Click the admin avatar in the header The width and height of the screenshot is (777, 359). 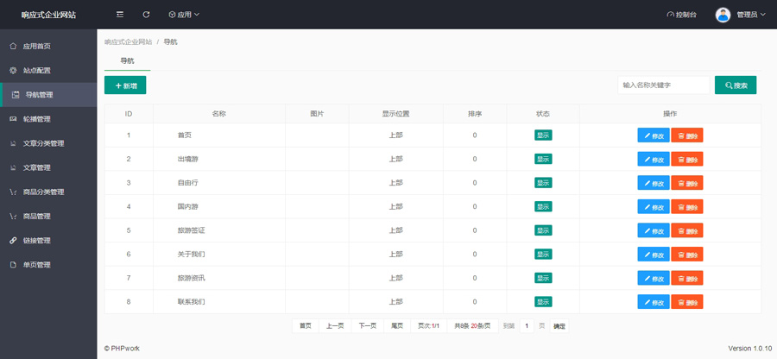click(723, 15)
